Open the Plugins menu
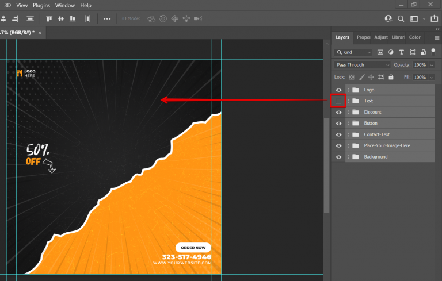Viewport: 442px width, 281px height. click(41, 5)
